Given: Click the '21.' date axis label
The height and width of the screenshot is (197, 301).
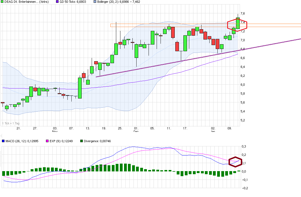Looking at the screenshot, I should point(19,128).
